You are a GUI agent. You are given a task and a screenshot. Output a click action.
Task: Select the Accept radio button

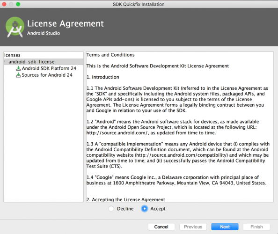pyautogui.click(x=145, y=209)
